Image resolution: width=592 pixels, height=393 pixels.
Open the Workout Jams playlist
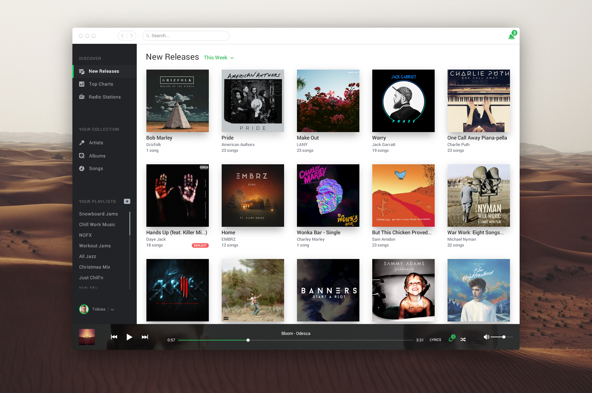95,246
